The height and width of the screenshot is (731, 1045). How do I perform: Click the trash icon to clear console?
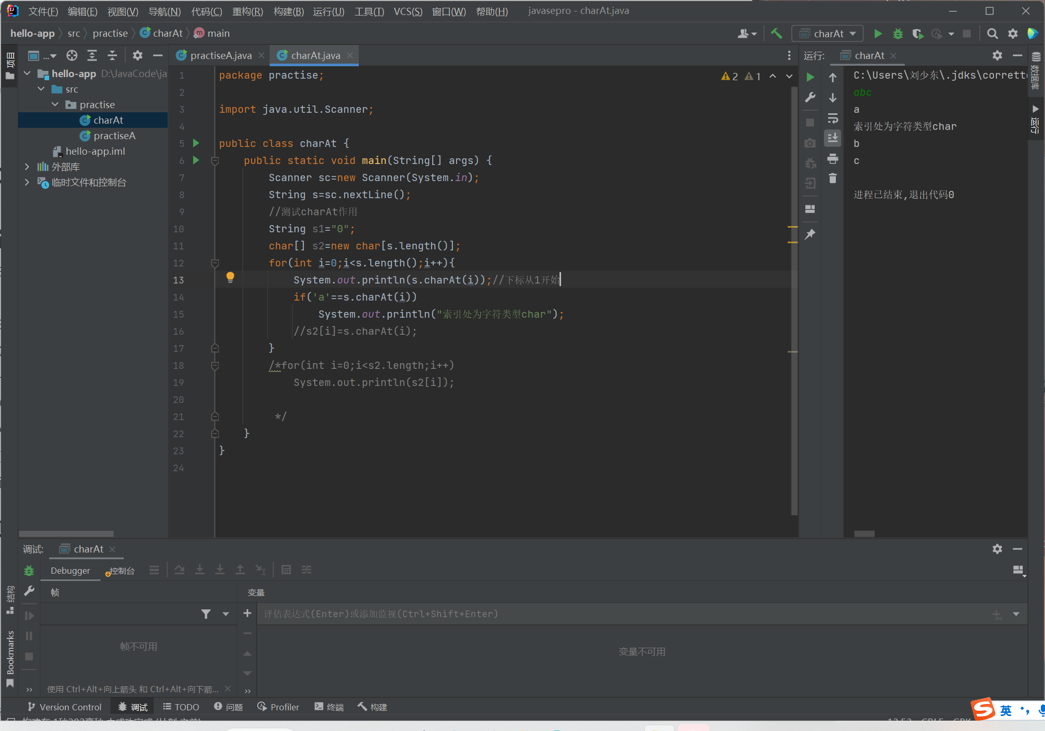click(833, 178)
